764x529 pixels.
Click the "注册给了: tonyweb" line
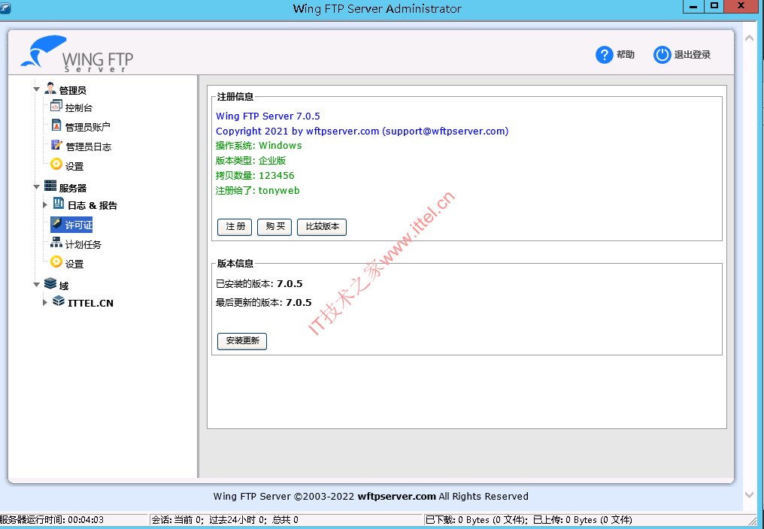[x=258, y=190]
